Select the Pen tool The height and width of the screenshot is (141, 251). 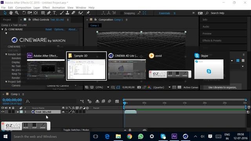pos(49,13)
